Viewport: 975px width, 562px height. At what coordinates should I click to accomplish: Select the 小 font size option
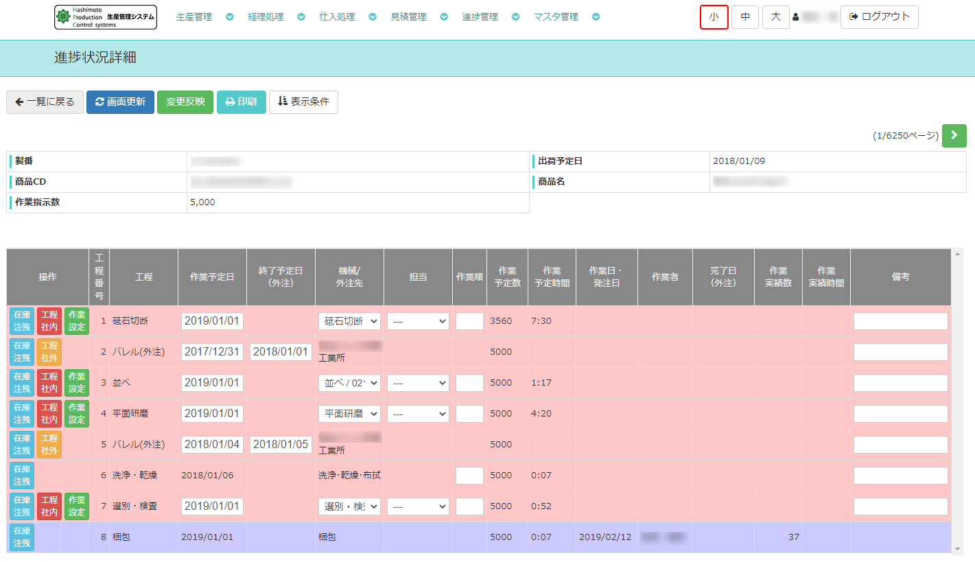coord(714,17)
